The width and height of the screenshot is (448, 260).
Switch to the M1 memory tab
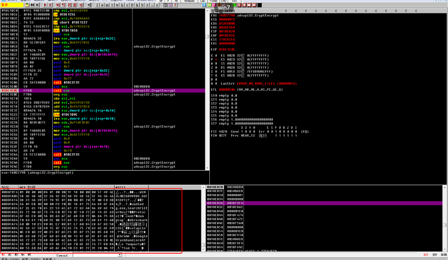3,255
